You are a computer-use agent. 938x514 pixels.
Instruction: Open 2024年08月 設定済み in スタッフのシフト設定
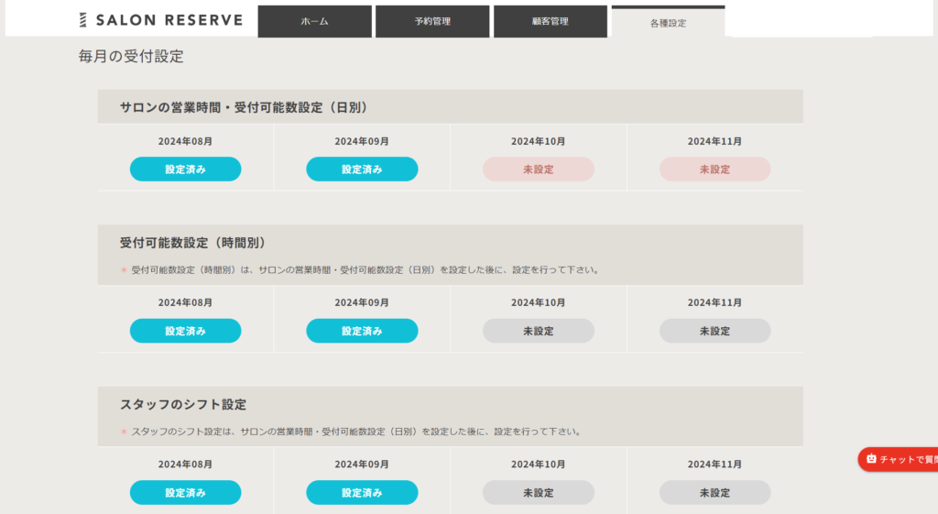pyautogui.click(x=185, y=493)
